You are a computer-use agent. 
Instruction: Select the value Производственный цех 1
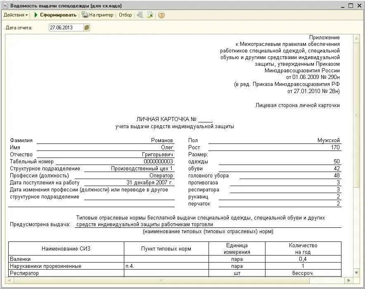click(142, 169)
